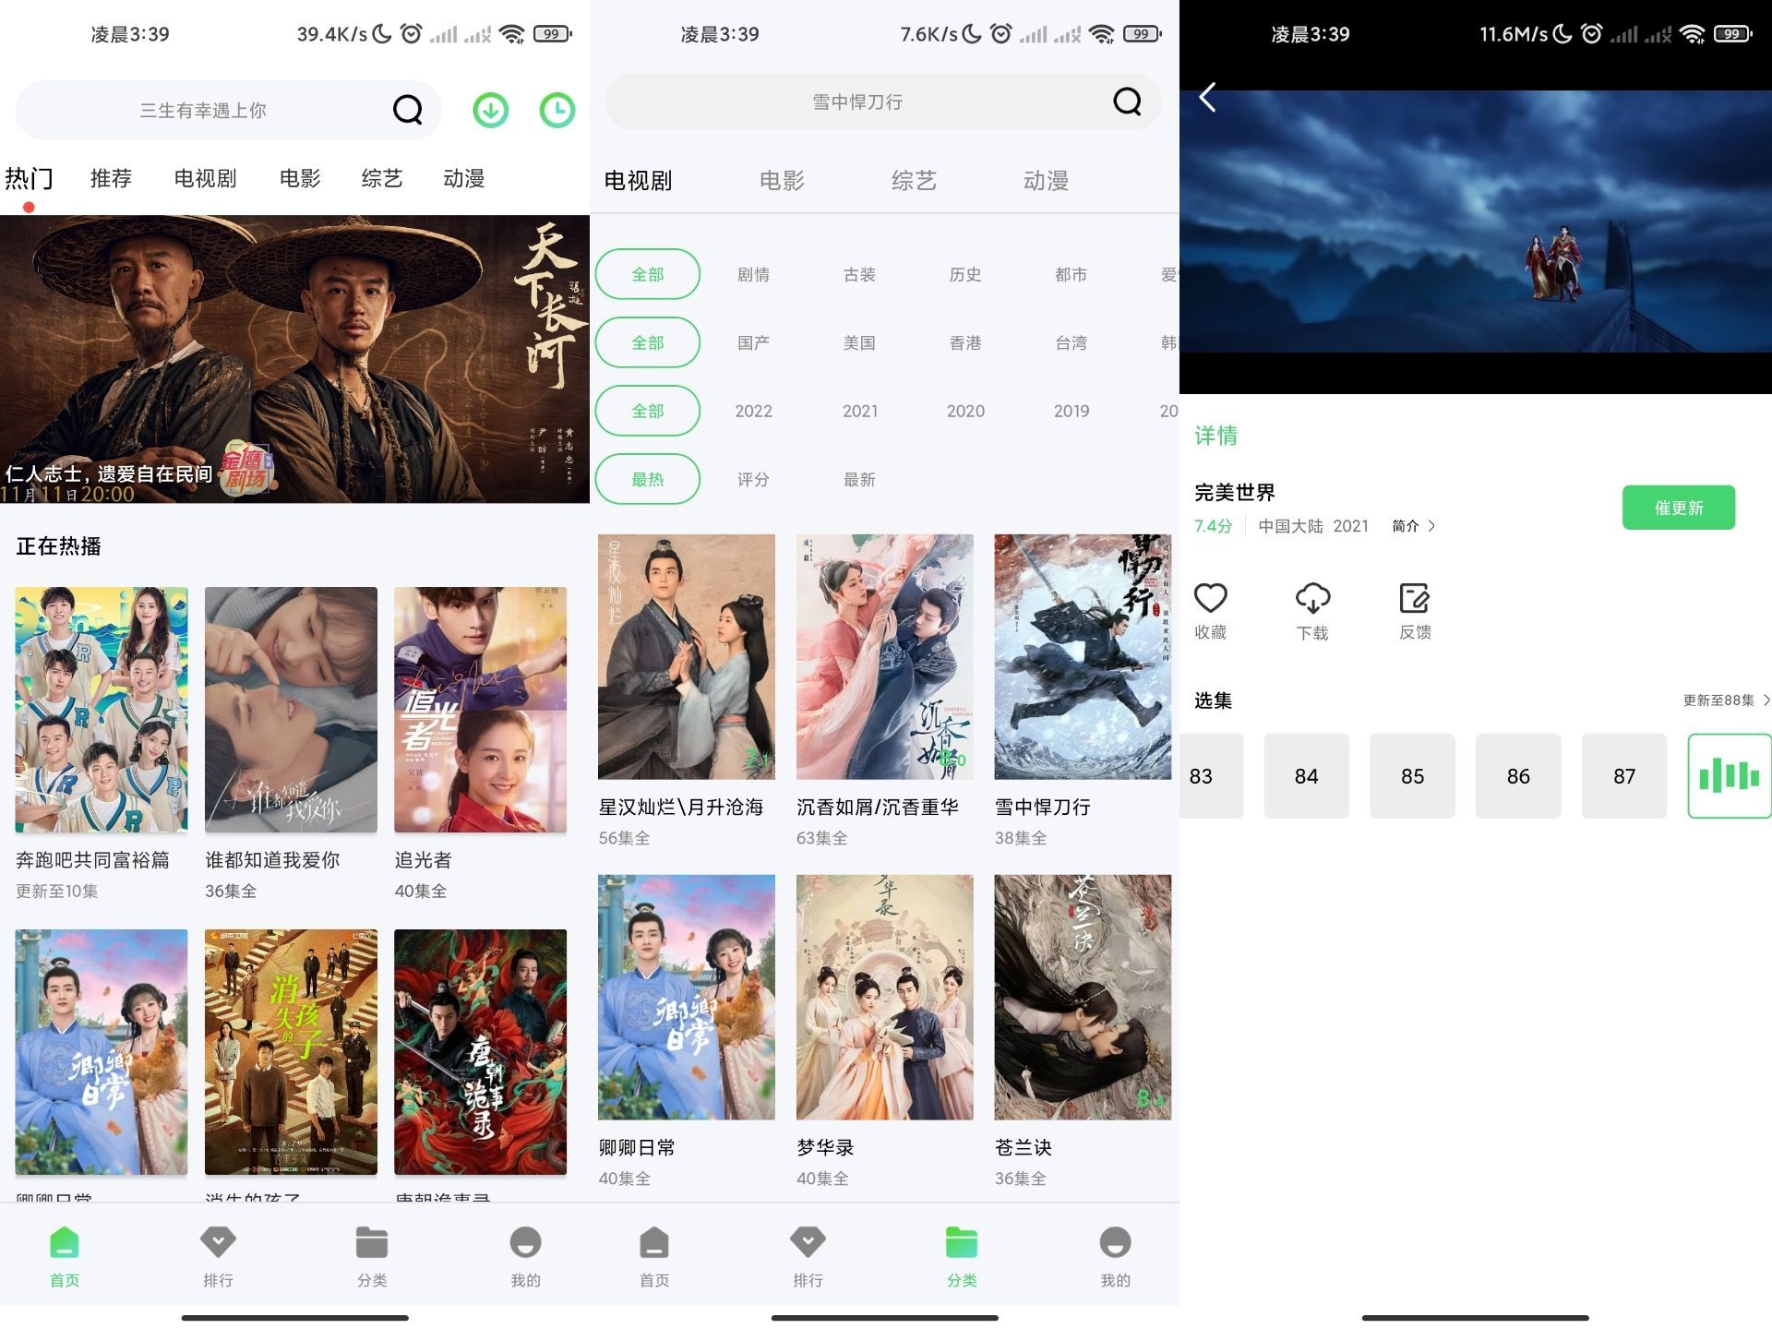Open the 谁都知道我爱你 poster
Viewport: 1772px width, 1329px height.
pyautogui.click(x=291, y=710)
